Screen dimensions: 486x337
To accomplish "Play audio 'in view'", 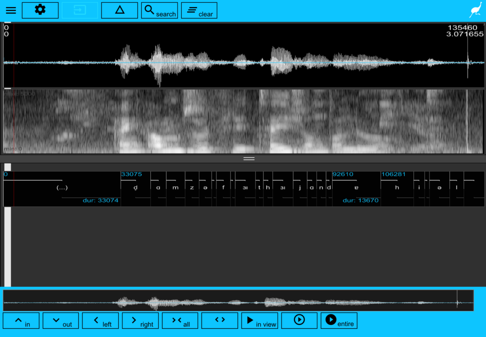I will 260,320.
